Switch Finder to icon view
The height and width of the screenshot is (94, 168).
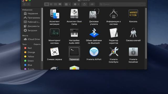click(46, 4)
